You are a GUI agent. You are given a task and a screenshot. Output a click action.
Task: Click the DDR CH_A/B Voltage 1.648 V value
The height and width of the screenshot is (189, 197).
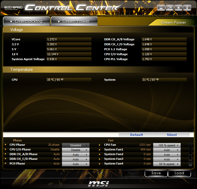pyautogui.click(x=164, y=39)
